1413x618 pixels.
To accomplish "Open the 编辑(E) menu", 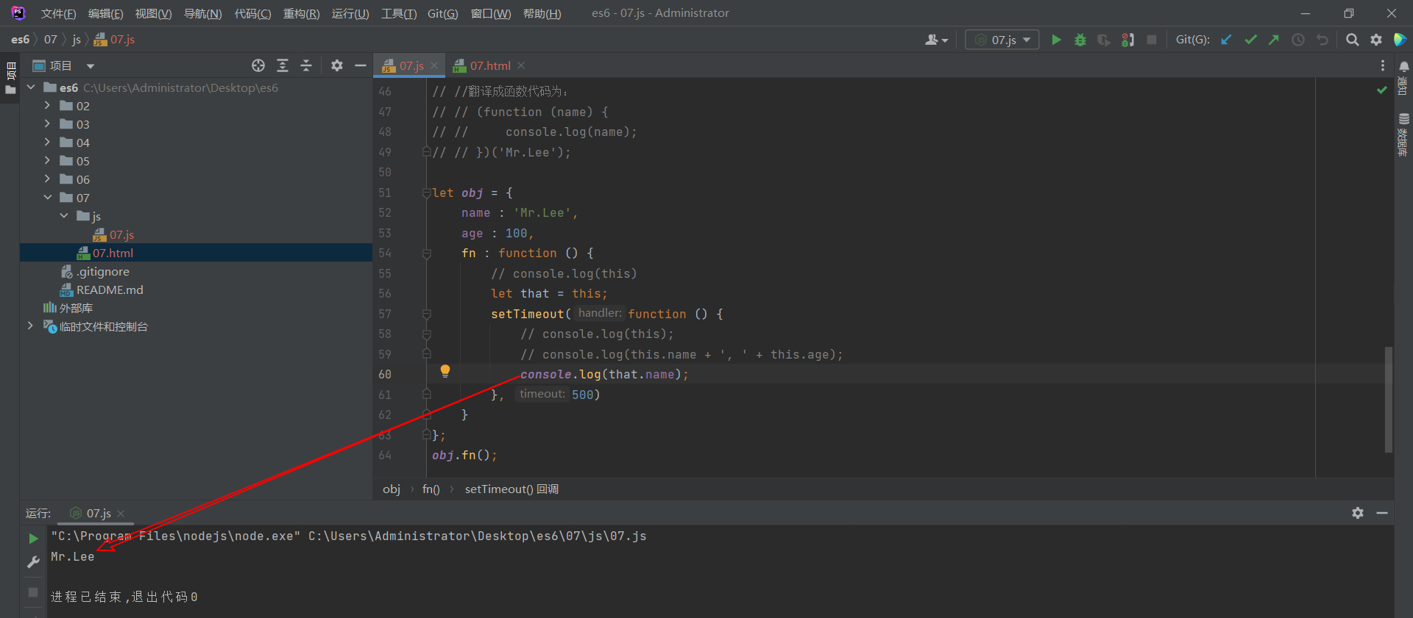I will pyautogui.click(x=105, y=13).
